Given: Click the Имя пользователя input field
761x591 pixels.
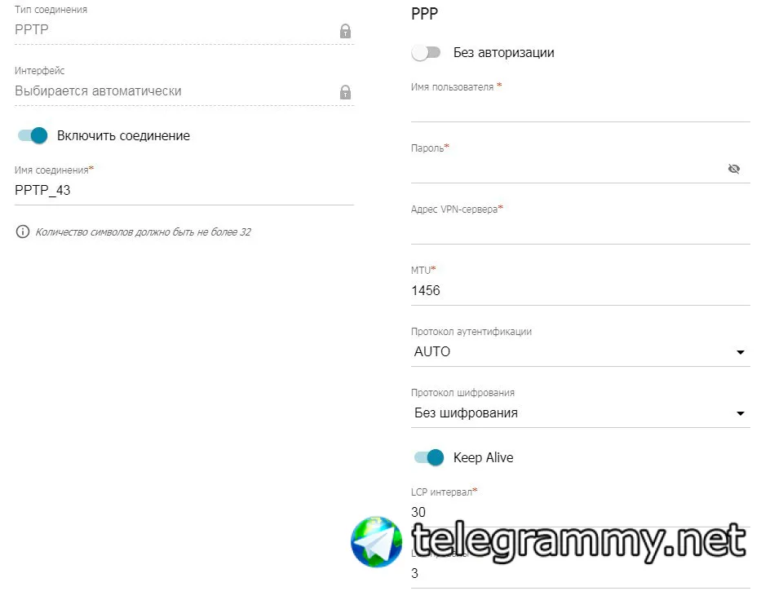Looking at the screenshot, I should (x=580, y=109).
